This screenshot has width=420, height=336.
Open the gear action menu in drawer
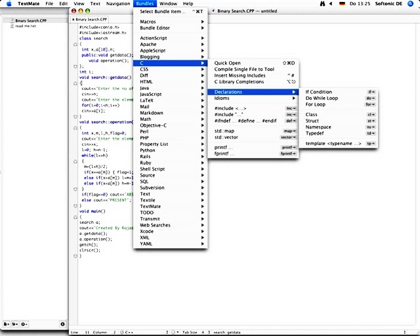tap(24, 324)
